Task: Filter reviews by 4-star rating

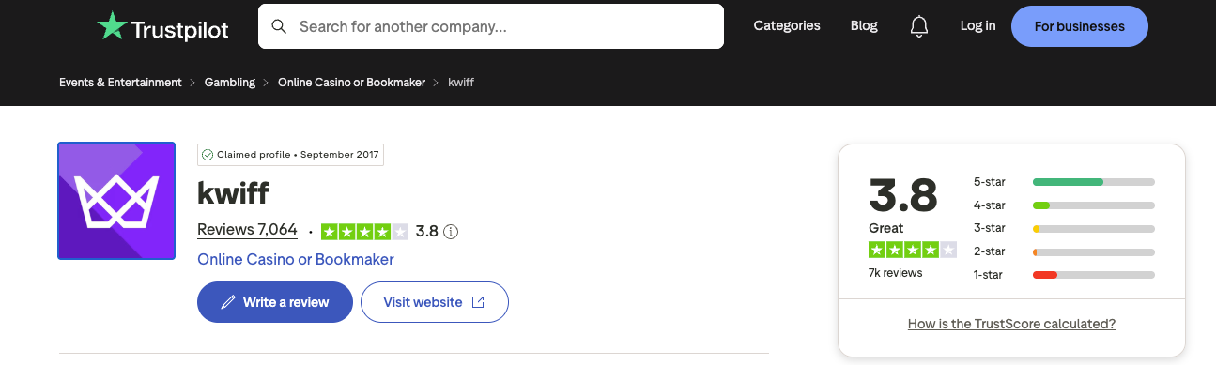Action: point(1065,205)
